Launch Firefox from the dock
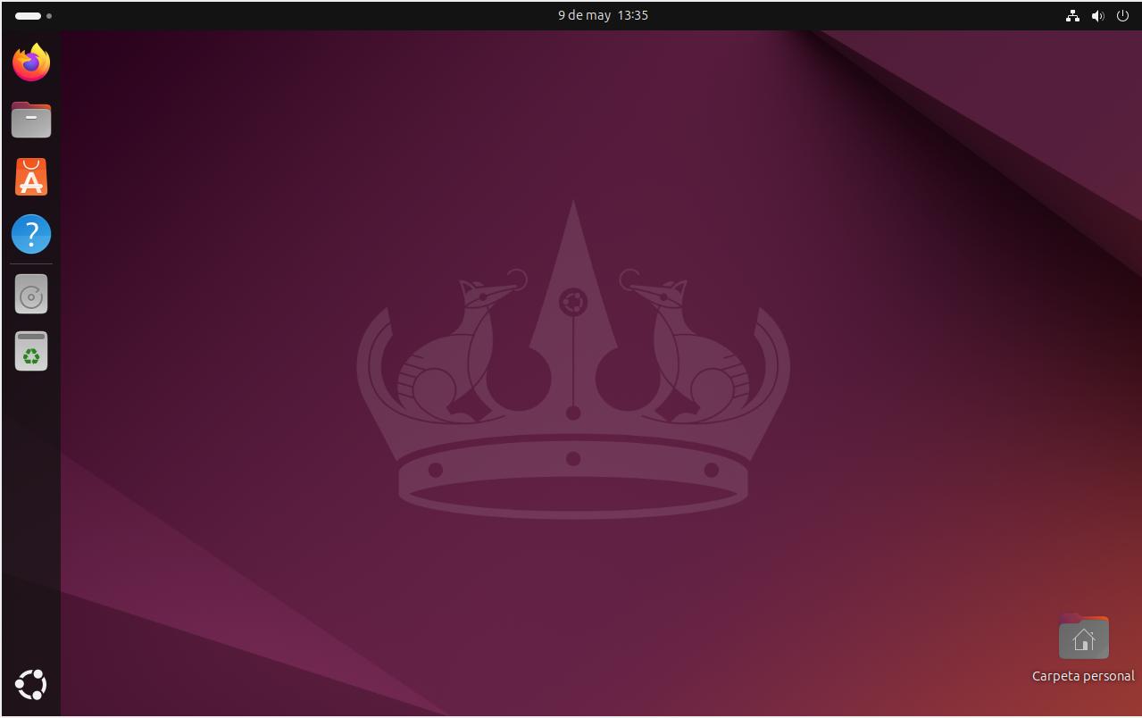The image size is (1142, 718). click(31, 63)
